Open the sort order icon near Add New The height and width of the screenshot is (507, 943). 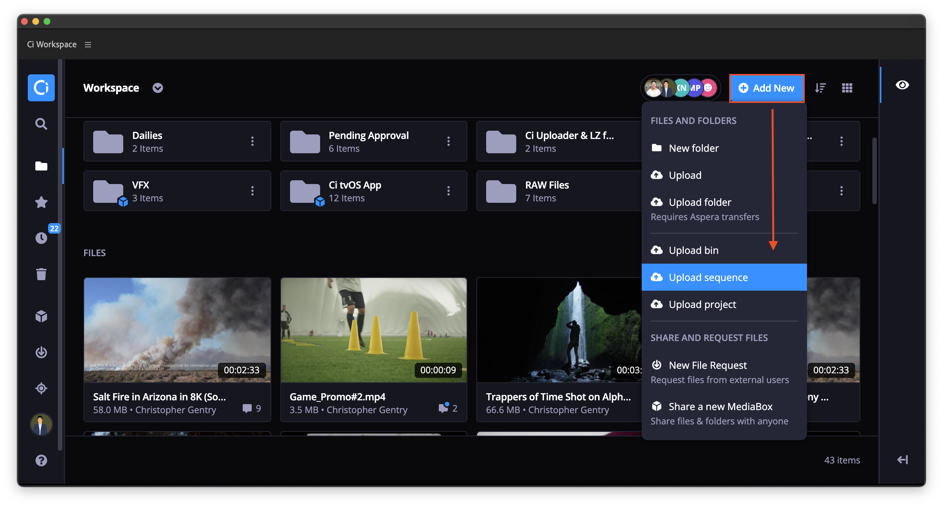[x=821, y=88]
